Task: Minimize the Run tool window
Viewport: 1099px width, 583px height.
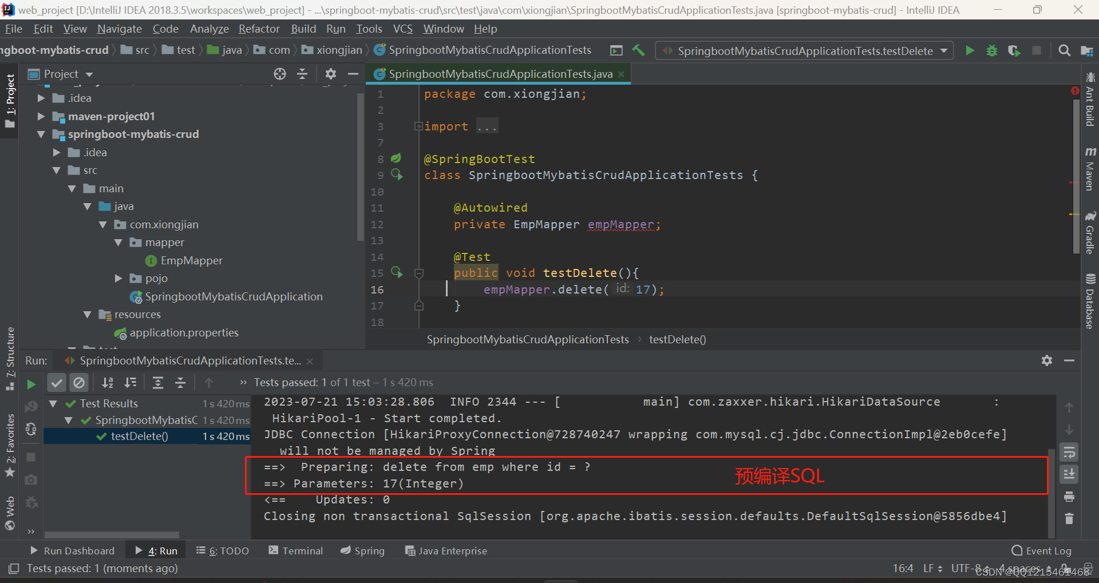Action: pyautogui.click(x=1069, y=360)
